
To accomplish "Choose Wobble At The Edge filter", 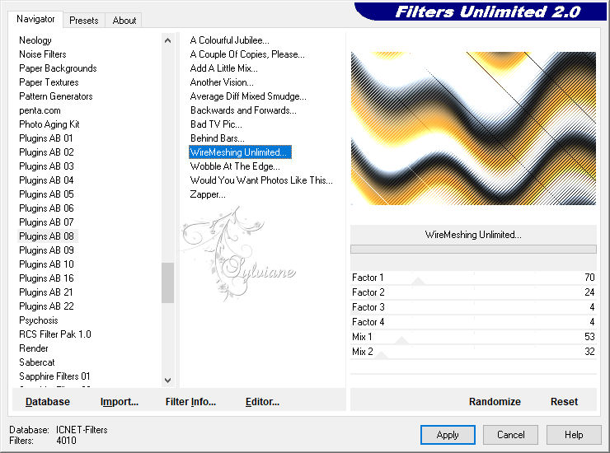I will [235, 166].
